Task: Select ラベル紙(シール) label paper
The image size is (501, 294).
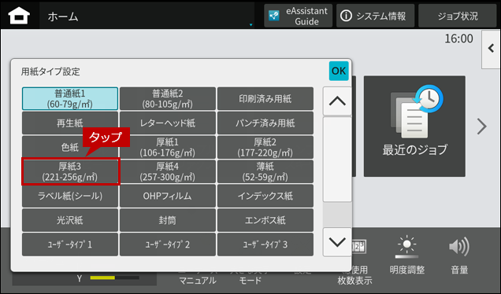Action: click(x=70, y=196)
